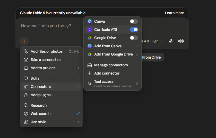This screenshot has width=216, height=138.
Task: Toggle the Web search menu entry
Action: pos(51,114)
